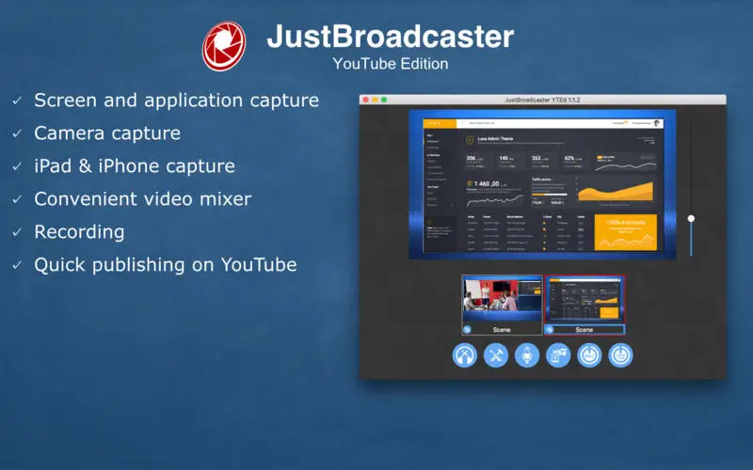Click the 'Screen and application capture' text
Image resolution: width=753 pixels, height=470 pixels.
[177, 101]
